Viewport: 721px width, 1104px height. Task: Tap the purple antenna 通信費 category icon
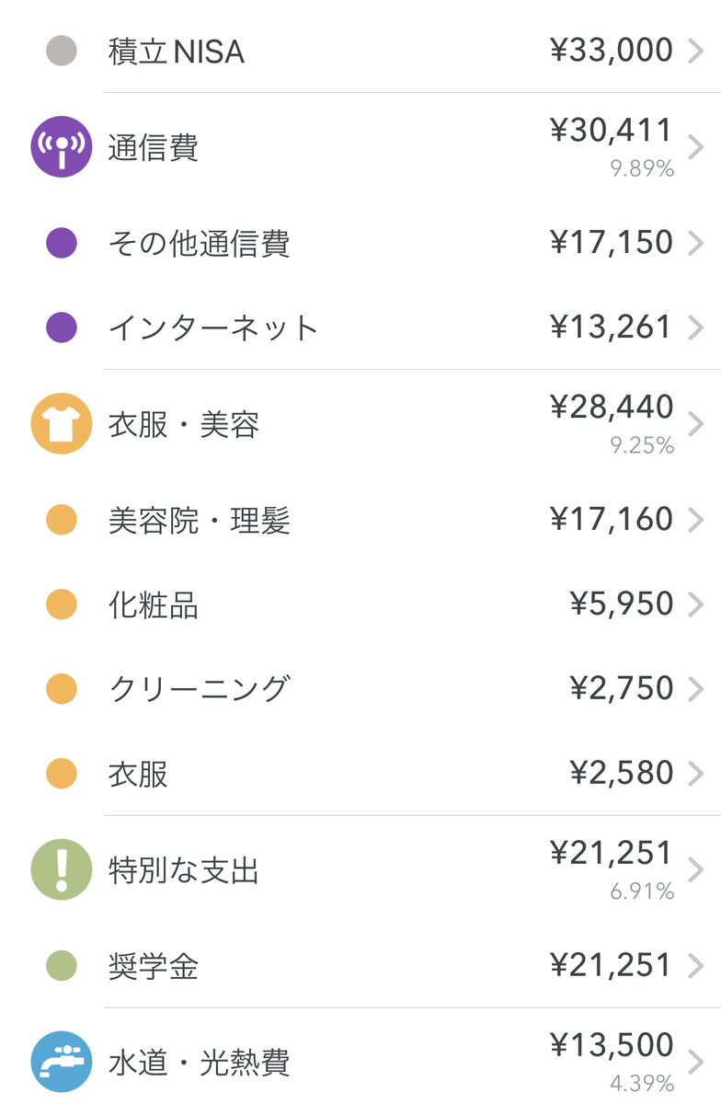(62, 146)
